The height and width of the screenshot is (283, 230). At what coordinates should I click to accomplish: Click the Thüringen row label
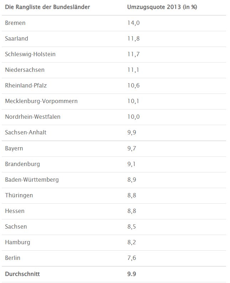click(x=19, y=196)
